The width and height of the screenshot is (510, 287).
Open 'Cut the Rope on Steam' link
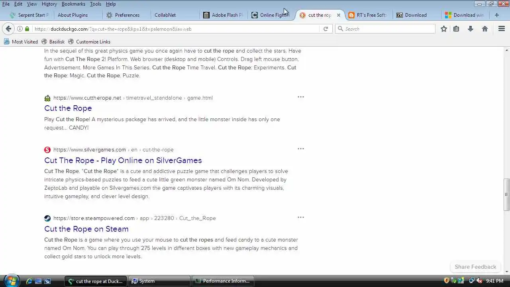(x=86, y=229)
